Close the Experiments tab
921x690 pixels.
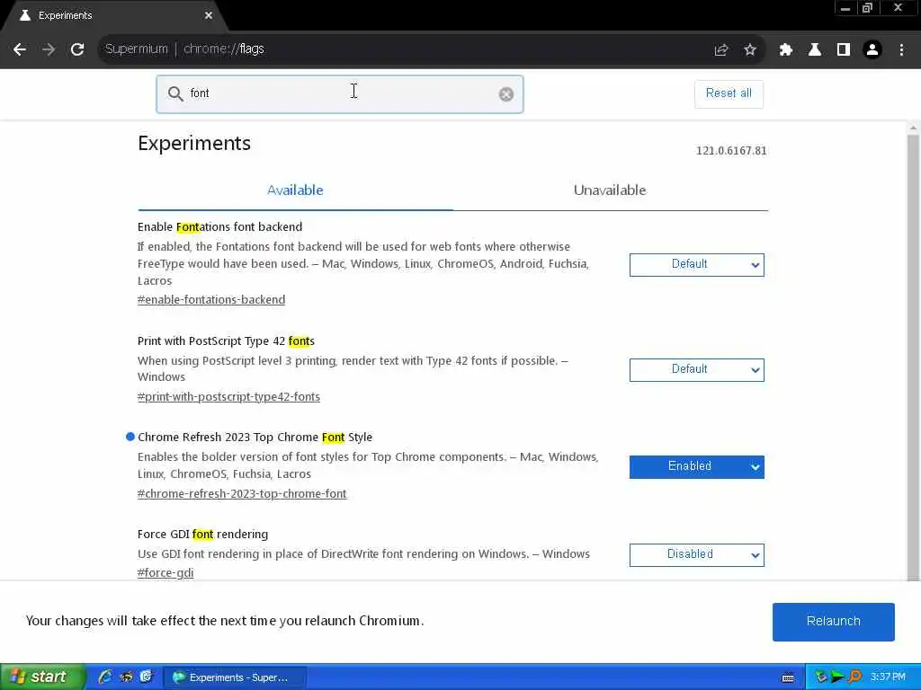click(x=209, y=15)
